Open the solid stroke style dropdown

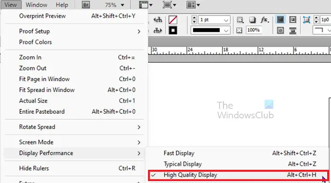pos(226,31)
